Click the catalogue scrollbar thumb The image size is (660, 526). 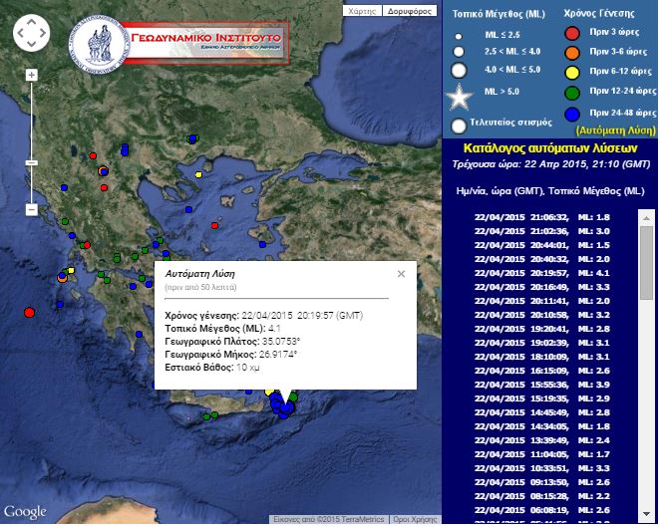[646, 263]
